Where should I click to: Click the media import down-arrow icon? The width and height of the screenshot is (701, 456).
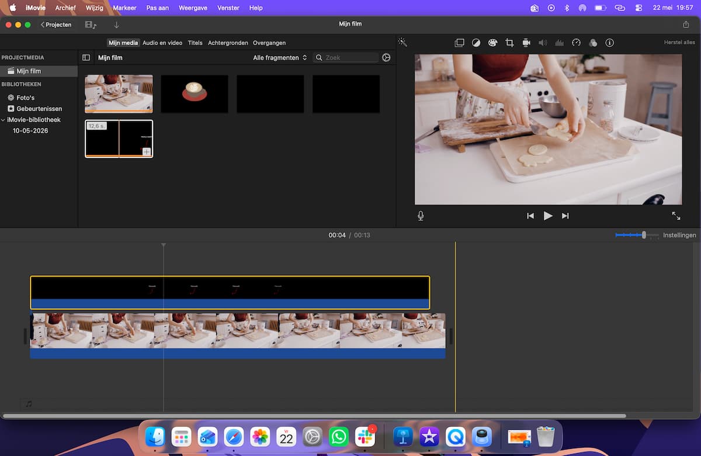click(x=116, y=25)
